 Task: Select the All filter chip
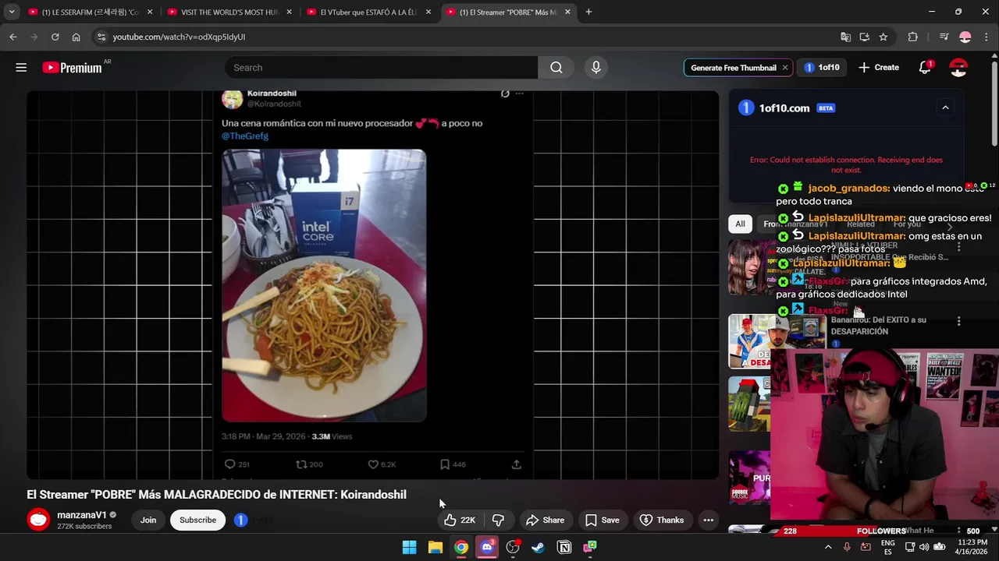click(x=740, y=224)
